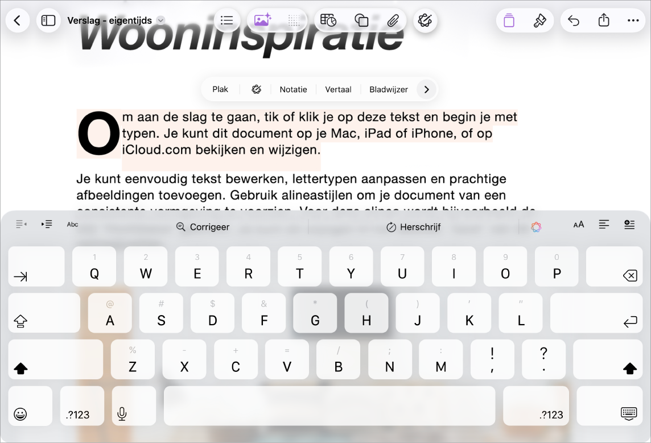Viewport: 651px width, 443px height.
Task: Tap the Abc text option on keyboard bar
Action: point(73,225)
